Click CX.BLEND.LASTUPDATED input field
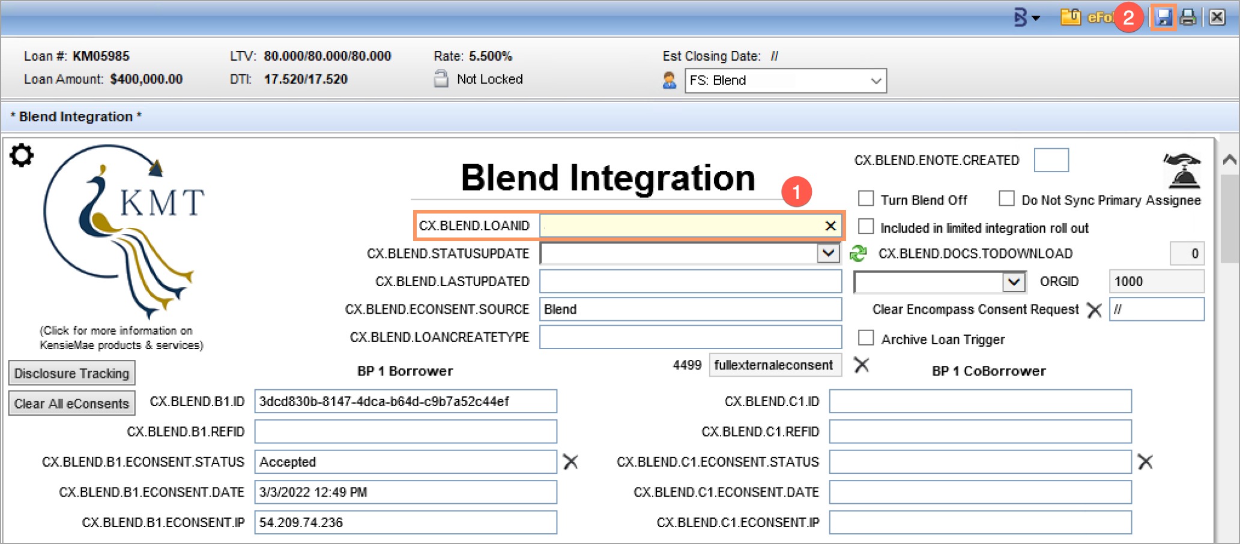Screen dimensions: 1240x544 pos(691,281)
